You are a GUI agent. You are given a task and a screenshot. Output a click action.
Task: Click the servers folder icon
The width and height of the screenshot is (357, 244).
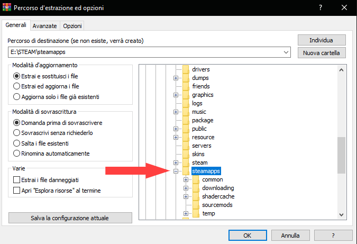[185, 146]
